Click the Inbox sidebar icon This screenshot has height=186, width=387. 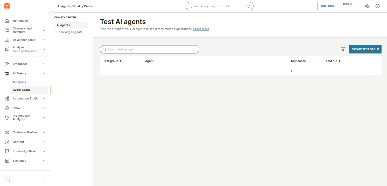pos(7,108)
